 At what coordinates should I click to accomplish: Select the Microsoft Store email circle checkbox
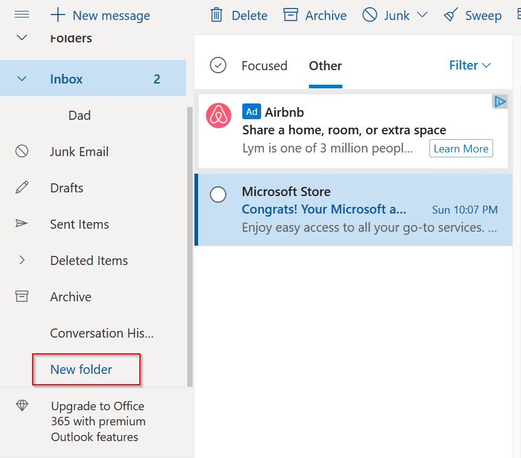pyautogui.click(x=218, y=195)
